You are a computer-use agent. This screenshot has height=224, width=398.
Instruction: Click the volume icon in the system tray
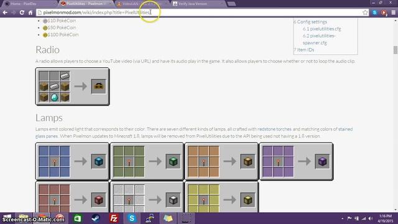(x=371, y=218)
